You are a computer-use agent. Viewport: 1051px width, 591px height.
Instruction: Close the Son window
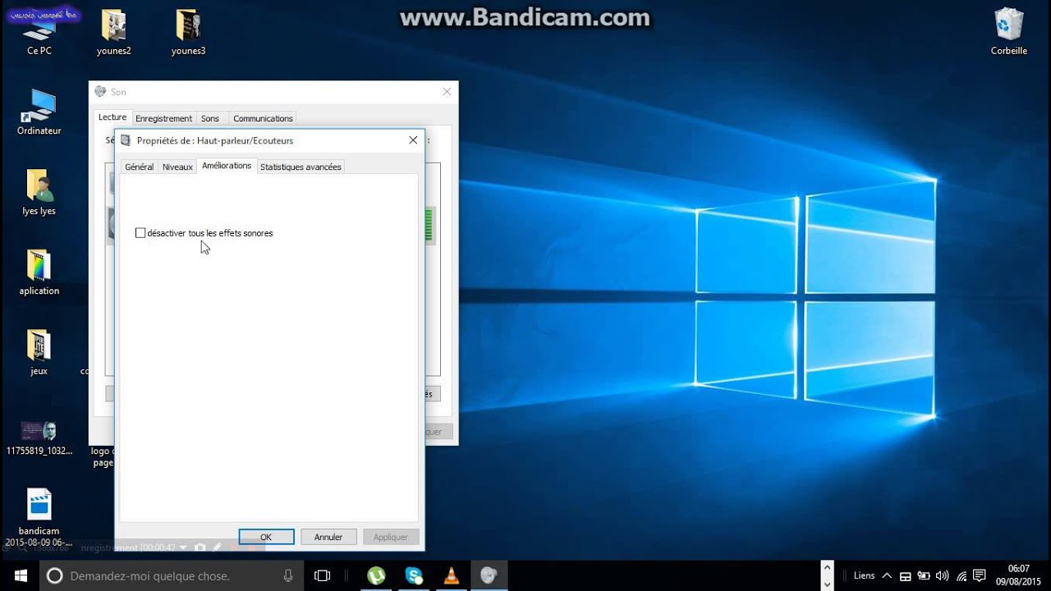(447, 92)
